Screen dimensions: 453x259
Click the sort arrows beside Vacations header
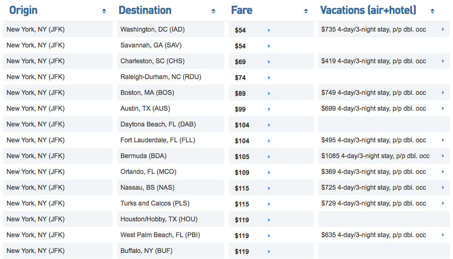pos(433,11)
